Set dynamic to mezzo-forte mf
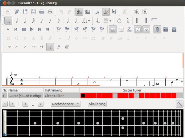The width and height of the screenshot is (185, 138). pos(42,47)
